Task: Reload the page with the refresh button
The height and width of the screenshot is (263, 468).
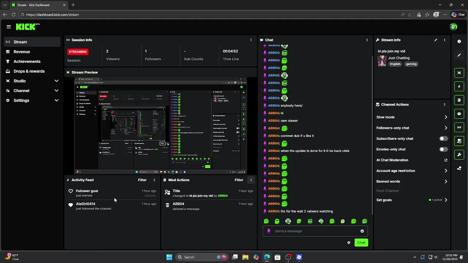Action: pyautogui.click(x=14, y=15)
